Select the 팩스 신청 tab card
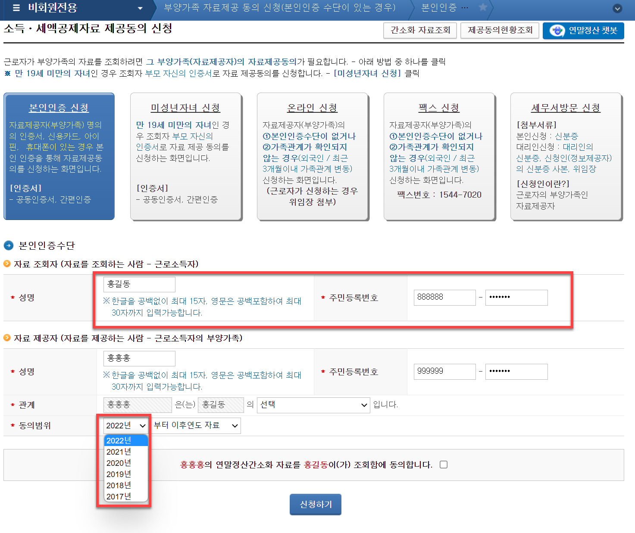This screenshot has height=533, width=635. pyautogui.click(x=439, y=156)
